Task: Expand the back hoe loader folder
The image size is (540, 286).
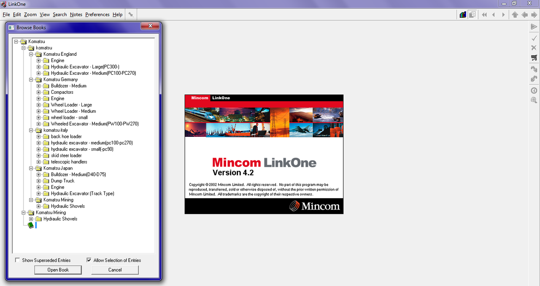Action: coord(38,136)
